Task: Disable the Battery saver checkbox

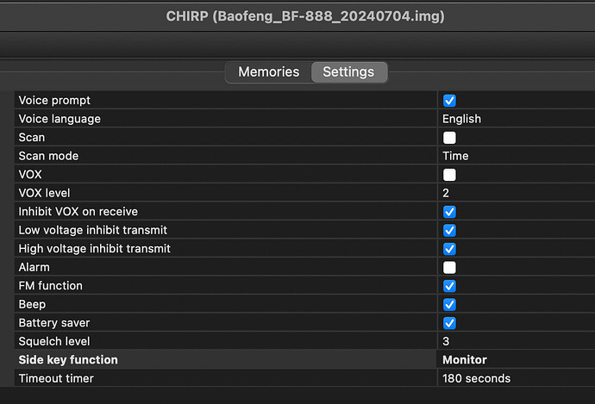Action: point(449,323)
